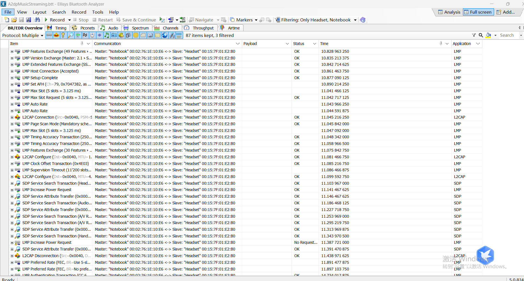Image resolution: width=524 pixels, height=281 pixels.
Task: Click the Full screen layout button
Action: pos(478,12)
